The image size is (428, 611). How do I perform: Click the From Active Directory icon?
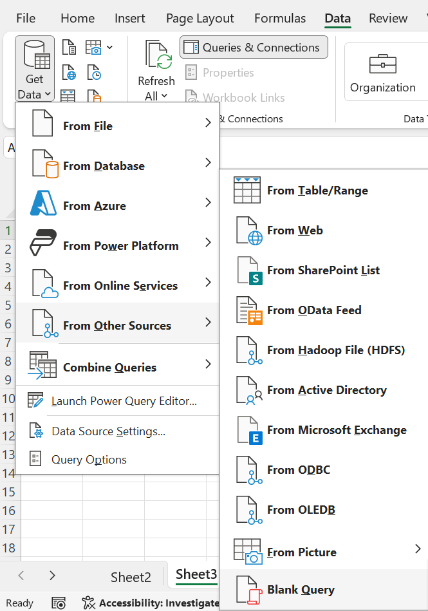coord(249,390)
